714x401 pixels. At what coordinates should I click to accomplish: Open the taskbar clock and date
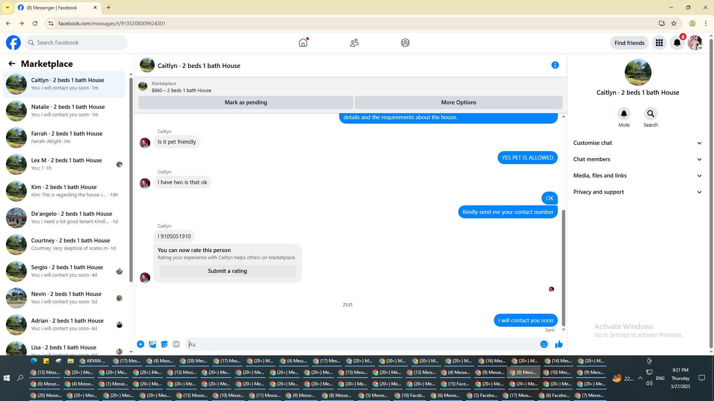680,378
